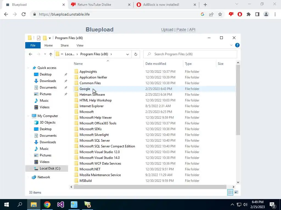
Task: Open Chrome profile avatar icon
Action: (x=266, y=14)
